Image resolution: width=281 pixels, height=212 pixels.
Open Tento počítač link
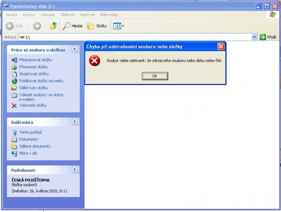point(31,132)
